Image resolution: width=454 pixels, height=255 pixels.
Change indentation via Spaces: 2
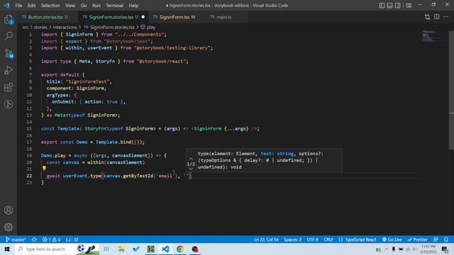click(x=292, y=239)
